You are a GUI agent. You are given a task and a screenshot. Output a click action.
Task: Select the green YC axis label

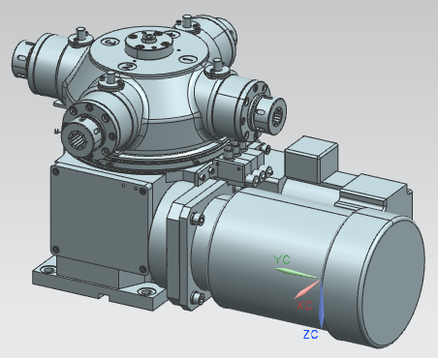[x=282, y=259]
